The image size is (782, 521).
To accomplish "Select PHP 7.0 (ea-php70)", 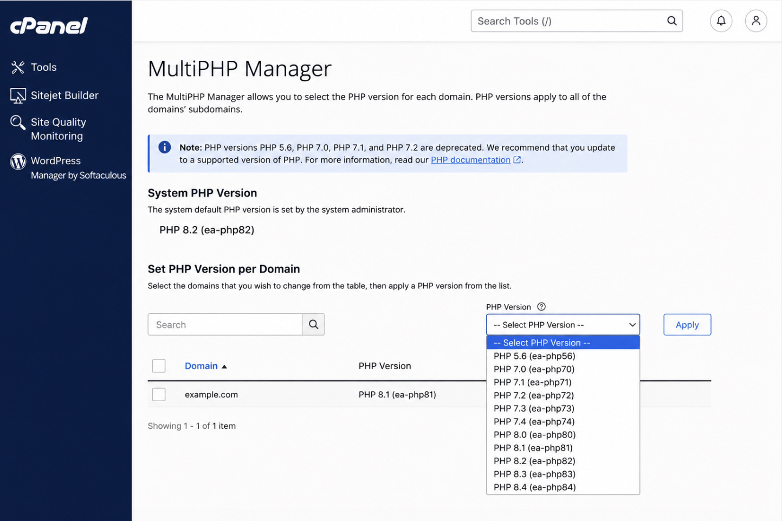I will point(563,369).
